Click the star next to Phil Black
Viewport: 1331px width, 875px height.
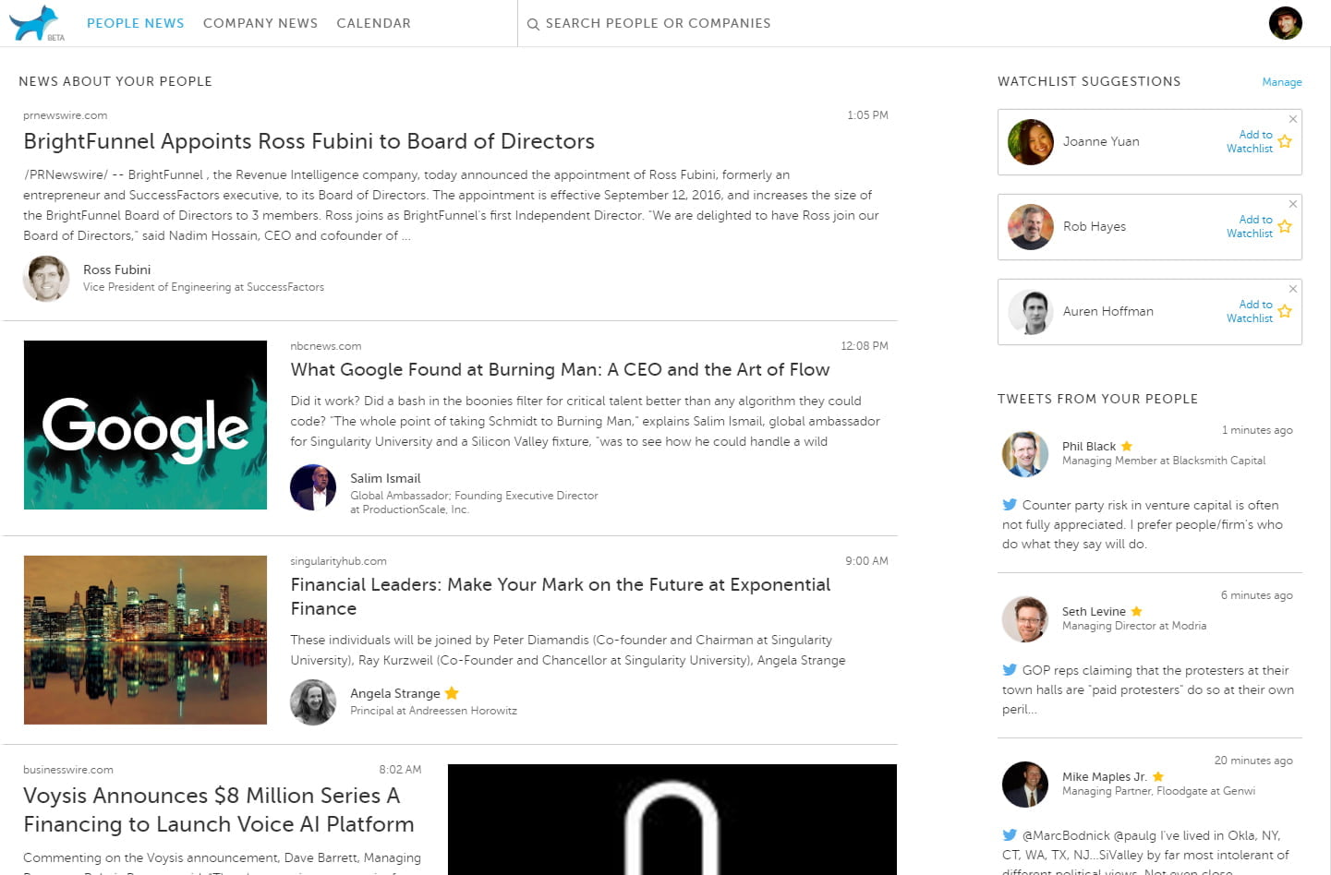tap(1127, 446)
